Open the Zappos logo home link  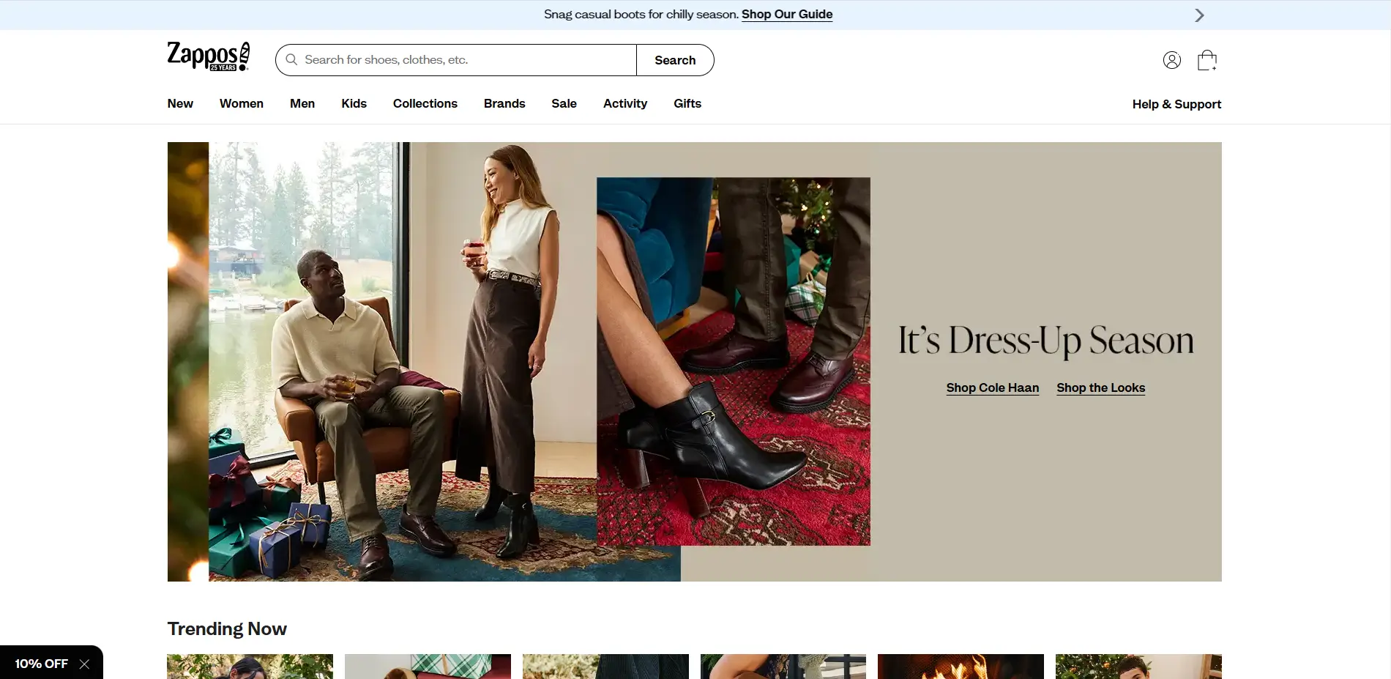point(209,56)
